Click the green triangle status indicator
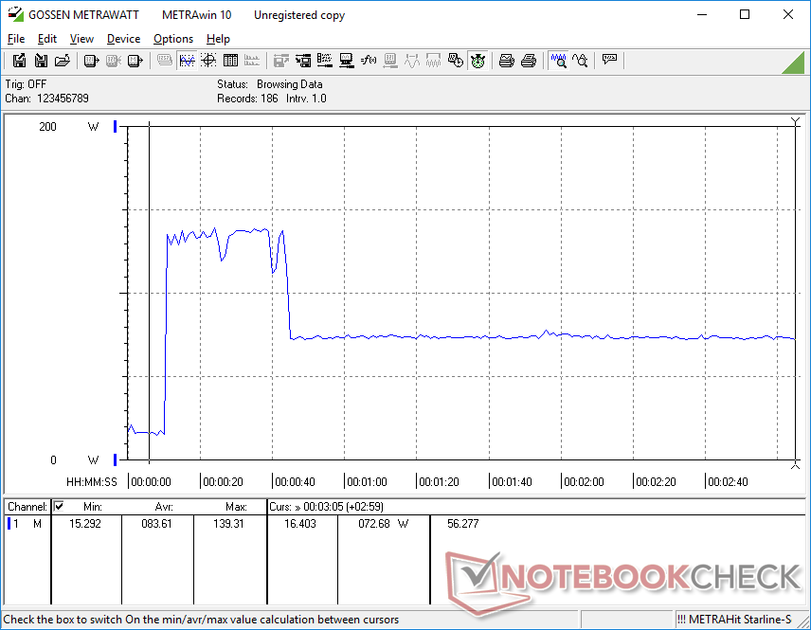 coord(792,63)
